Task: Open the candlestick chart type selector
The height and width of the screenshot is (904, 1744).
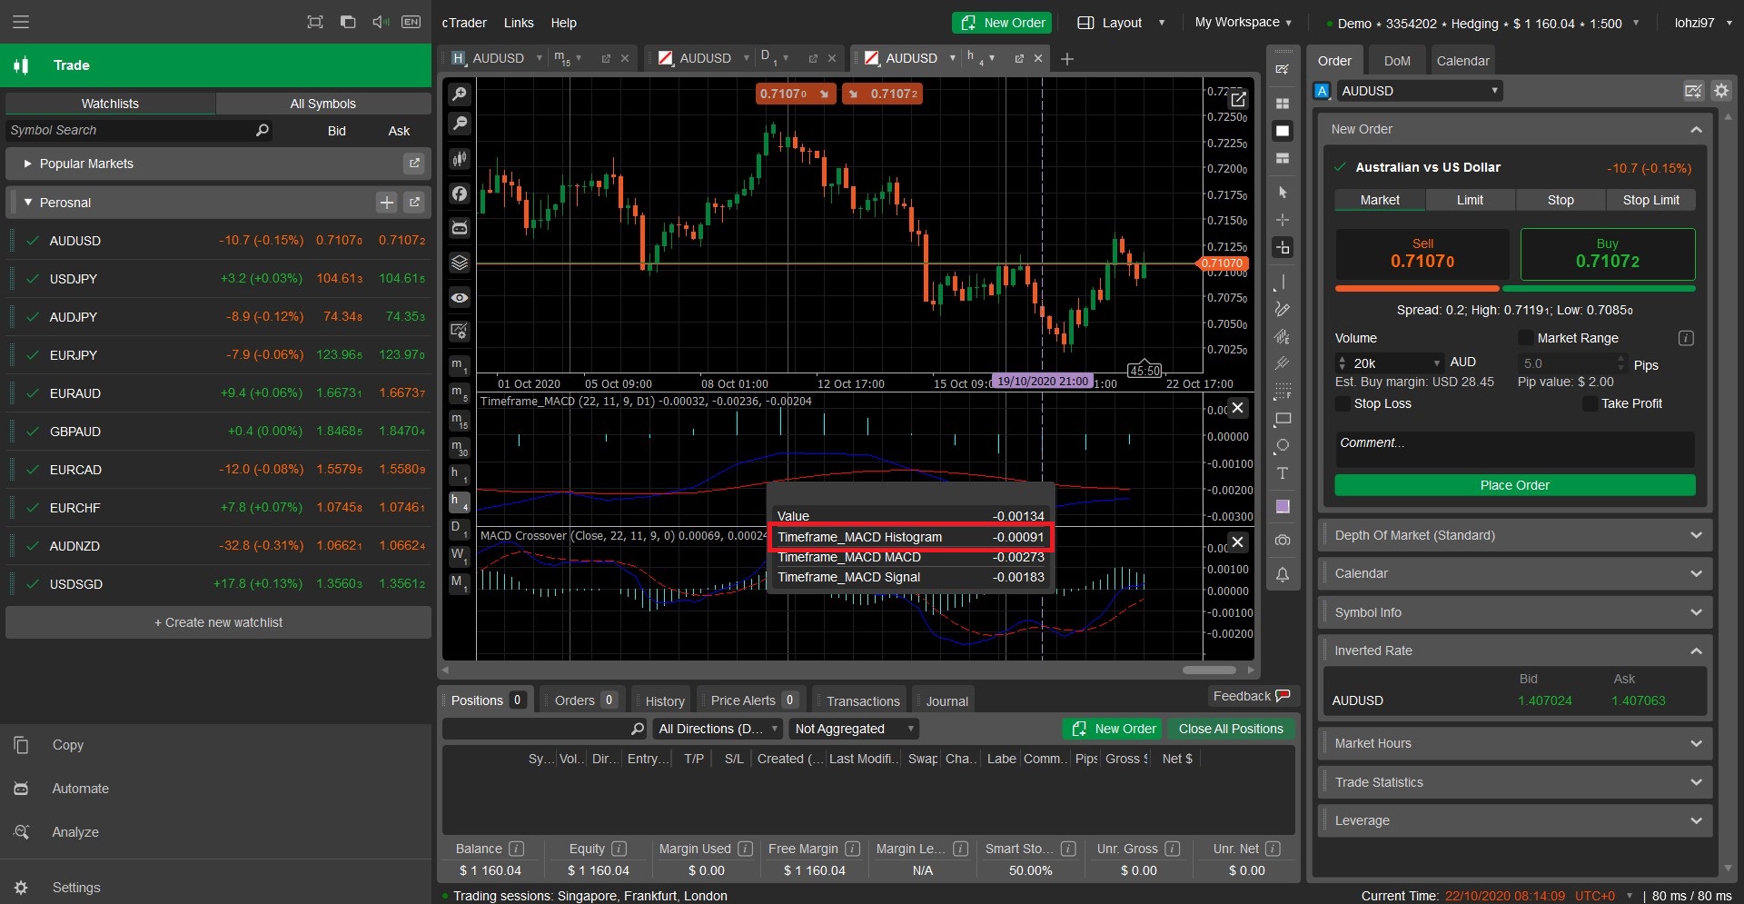Action: (460, 159)
